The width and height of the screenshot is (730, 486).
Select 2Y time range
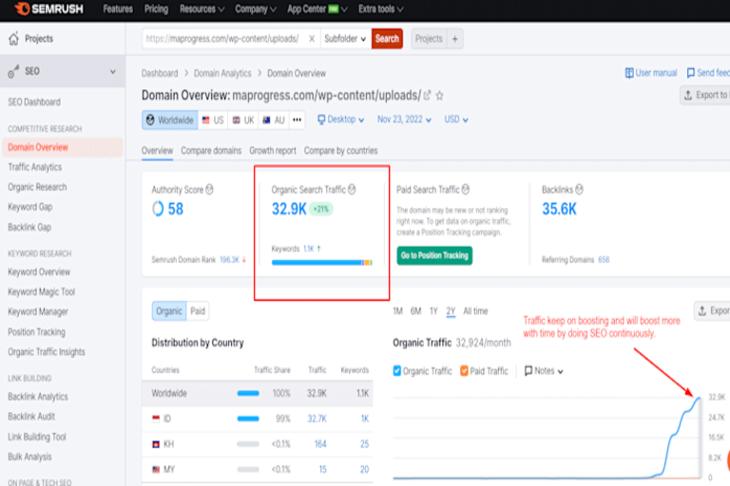point(451,311)
